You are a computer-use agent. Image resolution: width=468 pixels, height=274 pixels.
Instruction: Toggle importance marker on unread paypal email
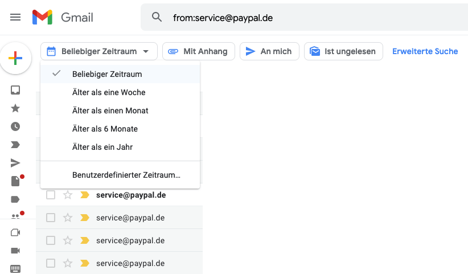[x=85, y=195]
